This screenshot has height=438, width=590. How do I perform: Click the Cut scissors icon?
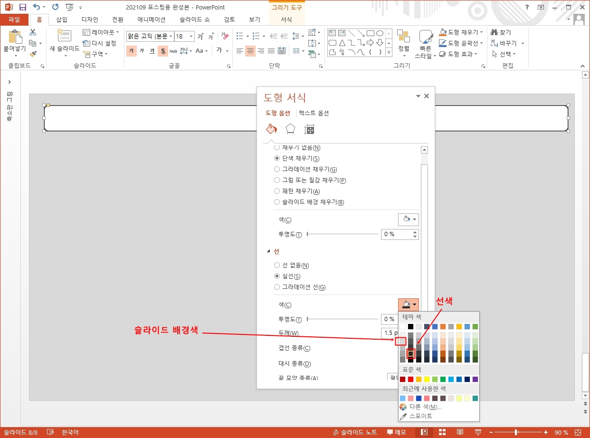click(33, 32)
